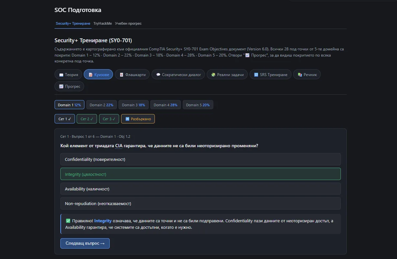Image resolution: width=397 pixels, height=259 pixels.
Task: Select Domain 4 28% filter
Action: tap(165, 105)
